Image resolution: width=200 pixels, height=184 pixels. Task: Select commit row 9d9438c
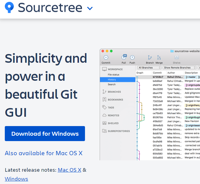tap(168, 109)
